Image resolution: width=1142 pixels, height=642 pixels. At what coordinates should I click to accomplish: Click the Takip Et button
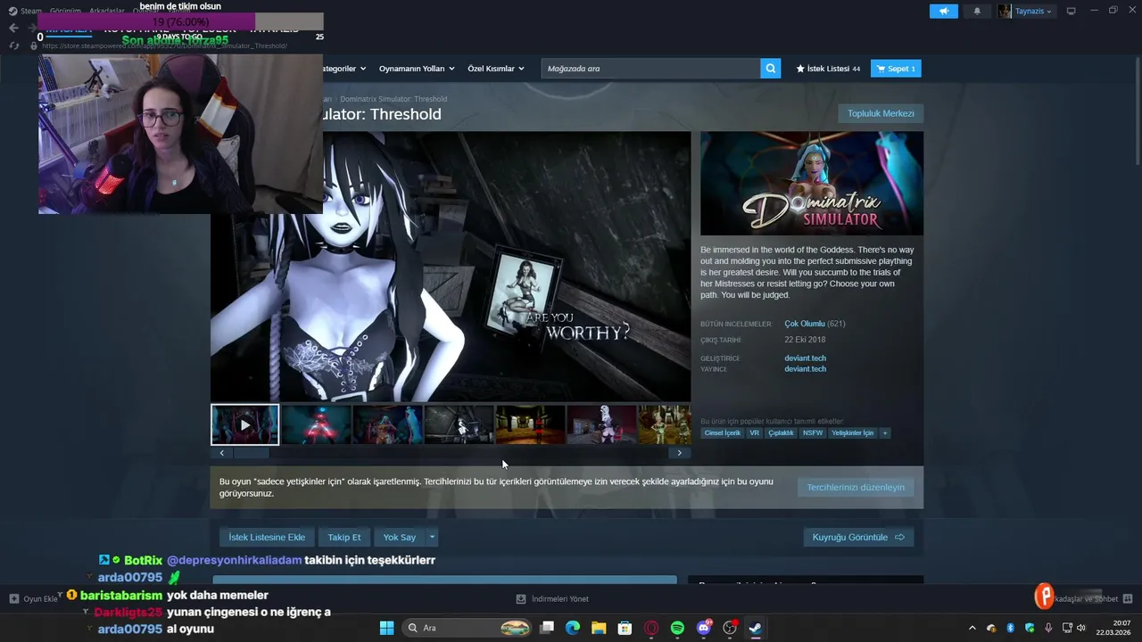(x=344, y=537)
